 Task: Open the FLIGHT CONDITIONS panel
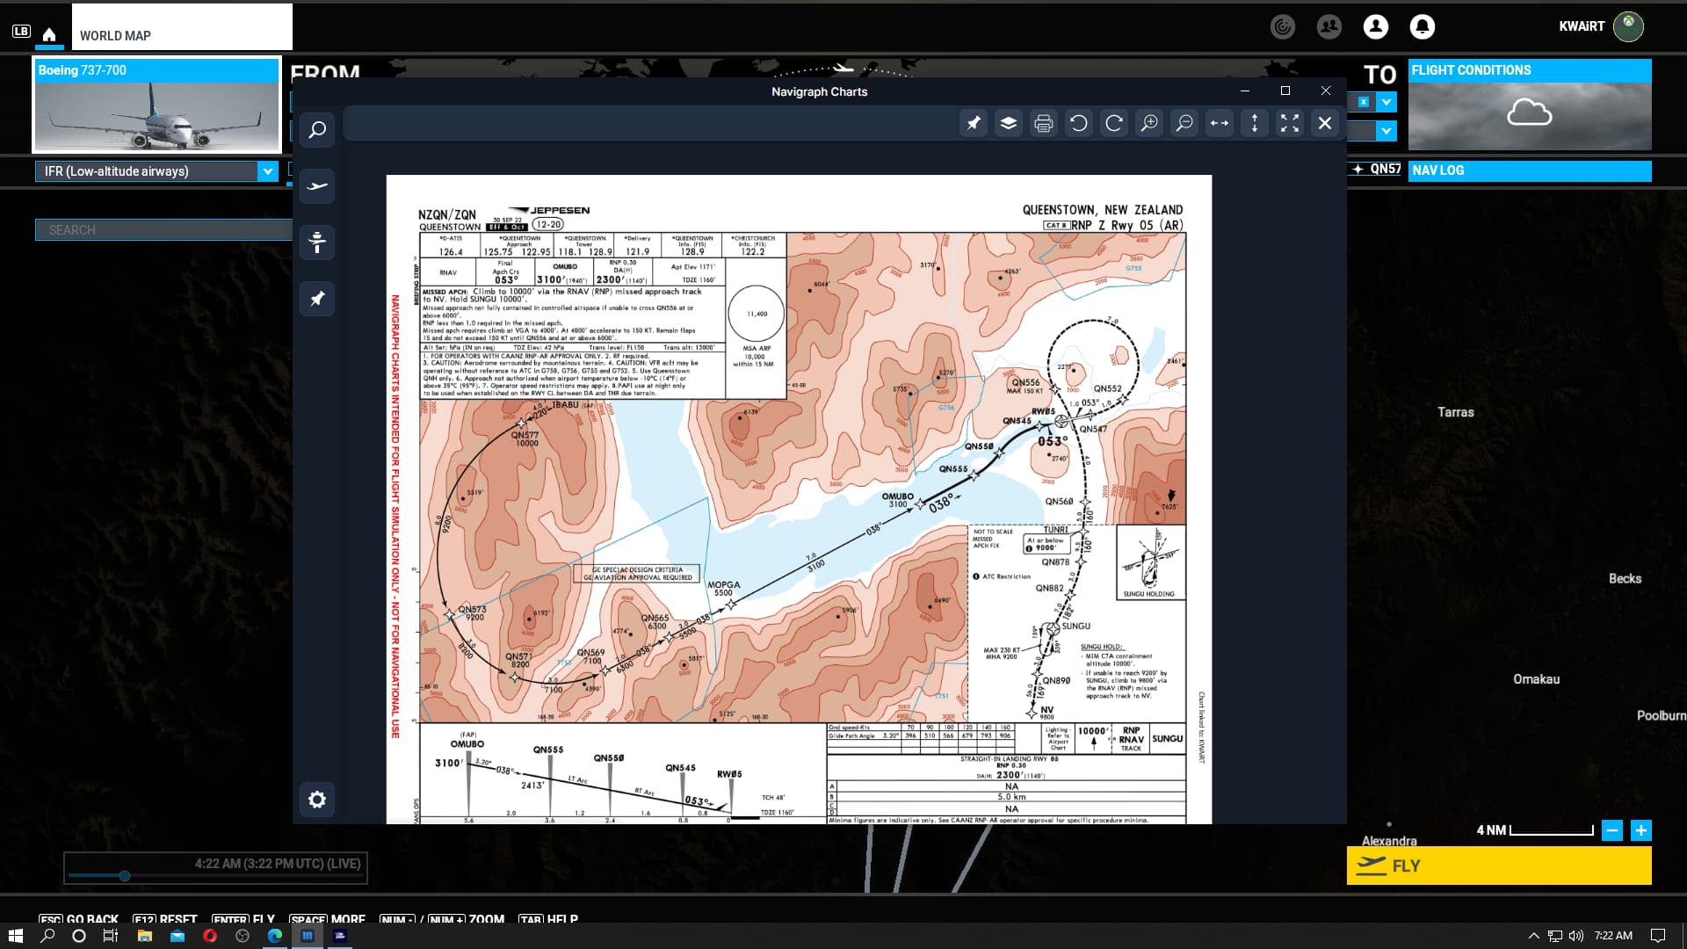click(x=1530, y=104)
